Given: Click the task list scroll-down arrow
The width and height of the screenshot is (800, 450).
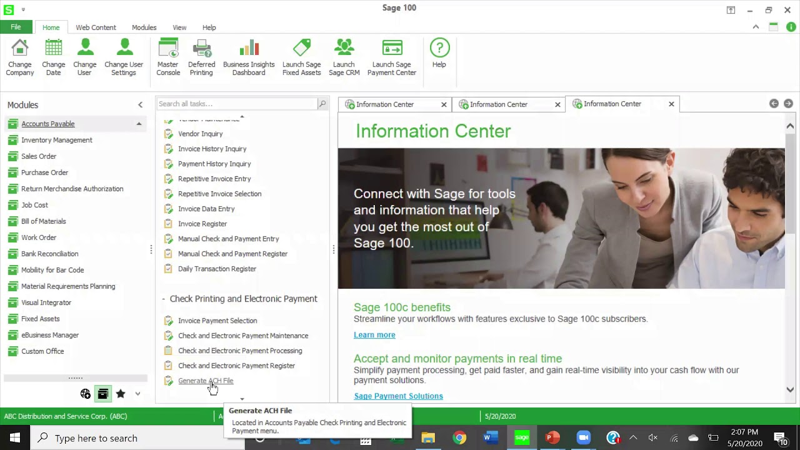Looking at the screenshot, I should pos(242,399).
